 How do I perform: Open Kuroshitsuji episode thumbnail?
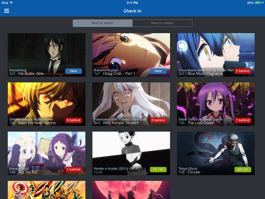(46, 55)
